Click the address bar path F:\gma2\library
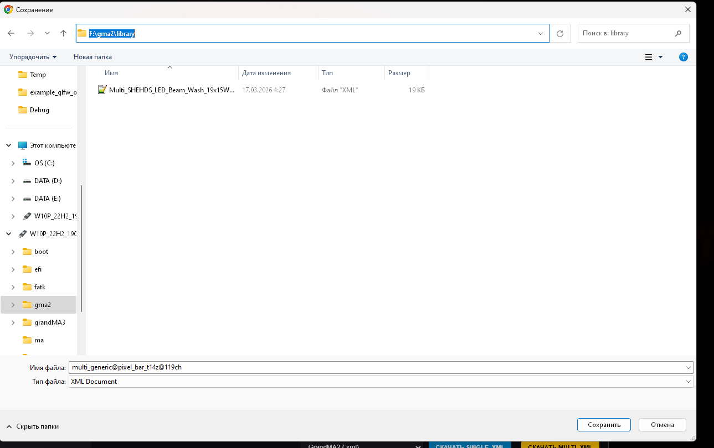The width and height of the screenshot is (714, 448). (x=112, y=33)
